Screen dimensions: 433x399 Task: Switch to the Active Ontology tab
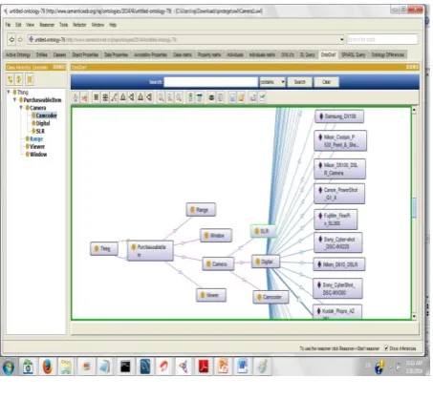18,54
